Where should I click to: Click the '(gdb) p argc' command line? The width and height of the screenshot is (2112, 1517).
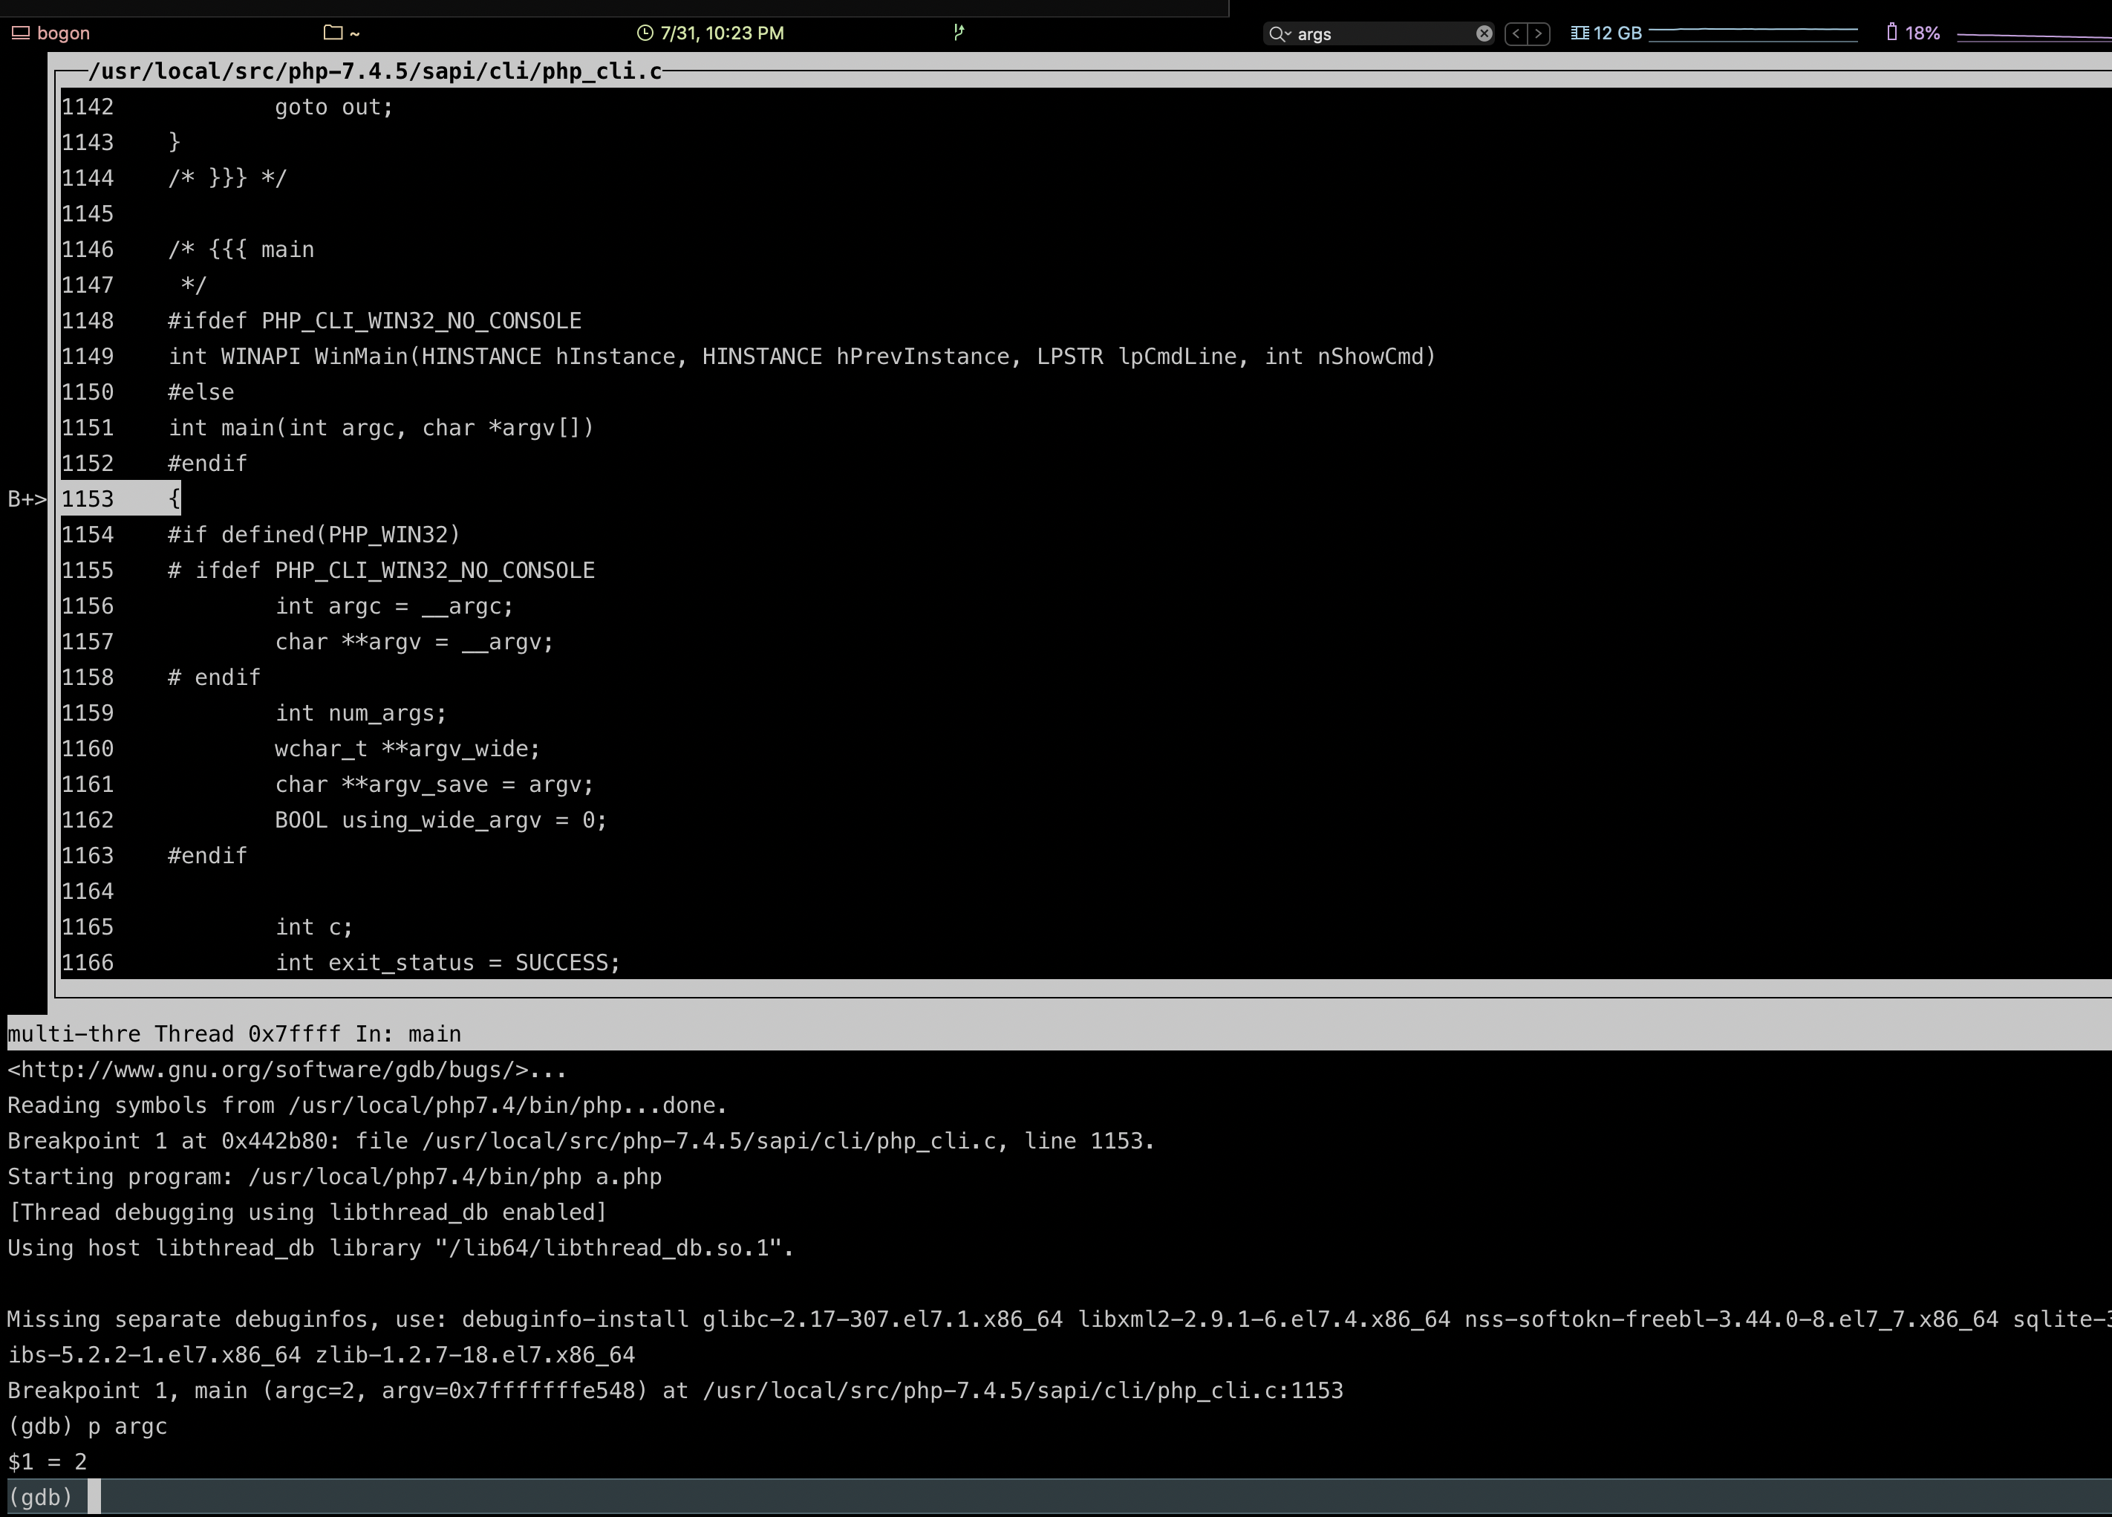tap(88, 1426)
